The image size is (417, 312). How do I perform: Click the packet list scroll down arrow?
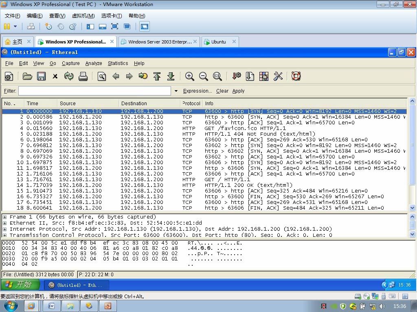tap(412, 208)
